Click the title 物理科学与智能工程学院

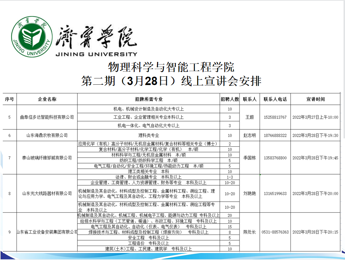tap(171, 67)
